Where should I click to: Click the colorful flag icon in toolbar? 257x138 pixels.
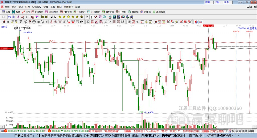click(x=37, y=17)
